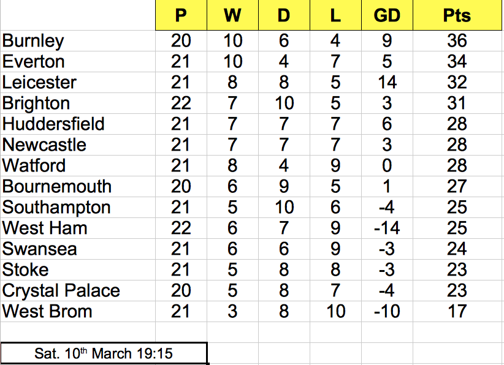Click the D column header cell
Viewport: 504px width, 365px height.
pyautogui.click(x=284, y=15)
